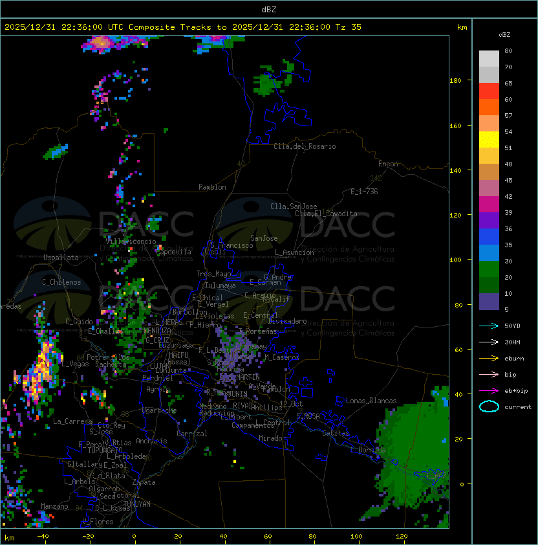Viewport: 538px width, 545px height.
Task: Select the red swatch of the dBZ scale
Action: tap(489, 91)
